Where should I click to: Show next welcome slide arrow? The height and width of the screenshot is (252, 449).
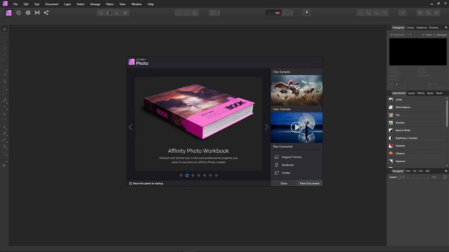[266, 127]
